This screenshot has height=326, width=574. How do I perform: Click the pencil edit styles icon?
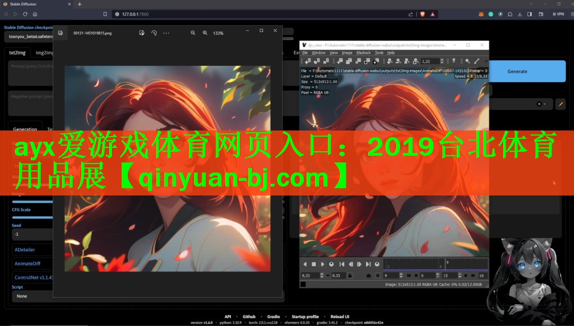561,104
